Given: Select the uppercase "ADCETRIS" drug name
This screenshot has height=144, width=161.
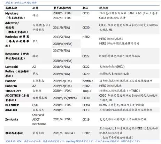Looking at the screenshot, I should [13, 96].
